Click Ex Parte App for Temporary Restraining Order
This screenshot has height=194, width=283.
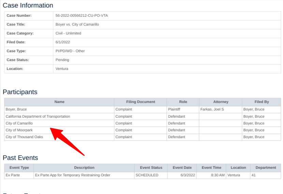73,175
